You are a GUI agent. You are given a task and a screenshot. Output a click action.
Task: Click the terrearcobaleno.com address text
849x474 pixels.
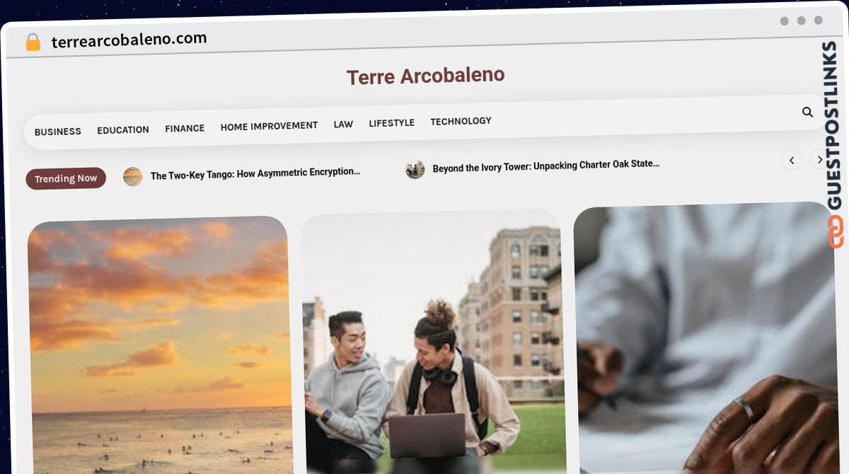pyautogui.click(x=129, y=40)
